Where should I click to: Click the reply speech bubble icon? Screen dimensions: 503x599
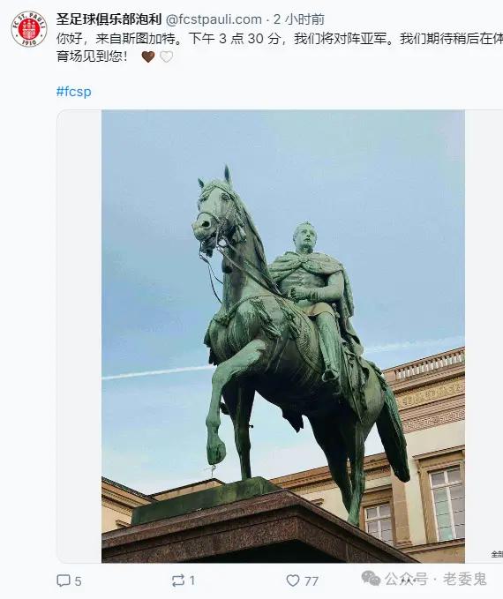click(63, 580)
